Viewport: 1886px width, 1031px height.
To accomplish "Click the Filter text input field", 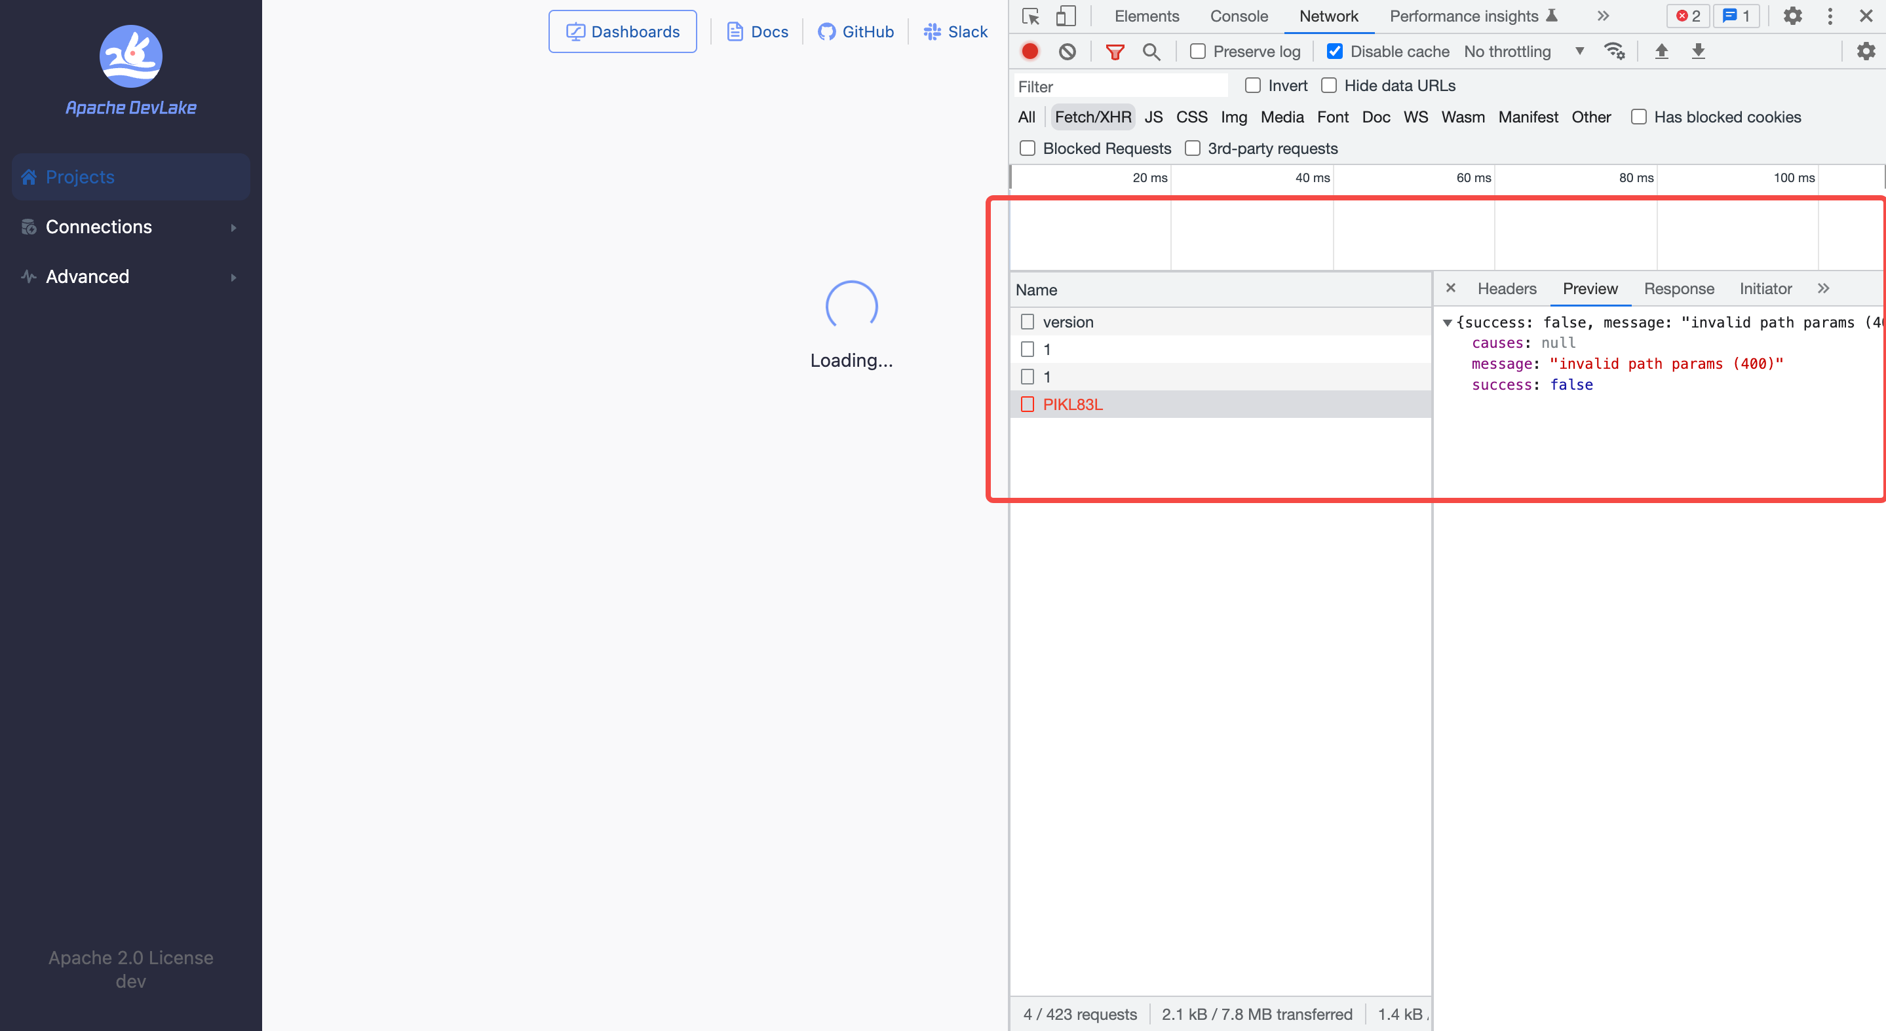I will pos(1120,86).
